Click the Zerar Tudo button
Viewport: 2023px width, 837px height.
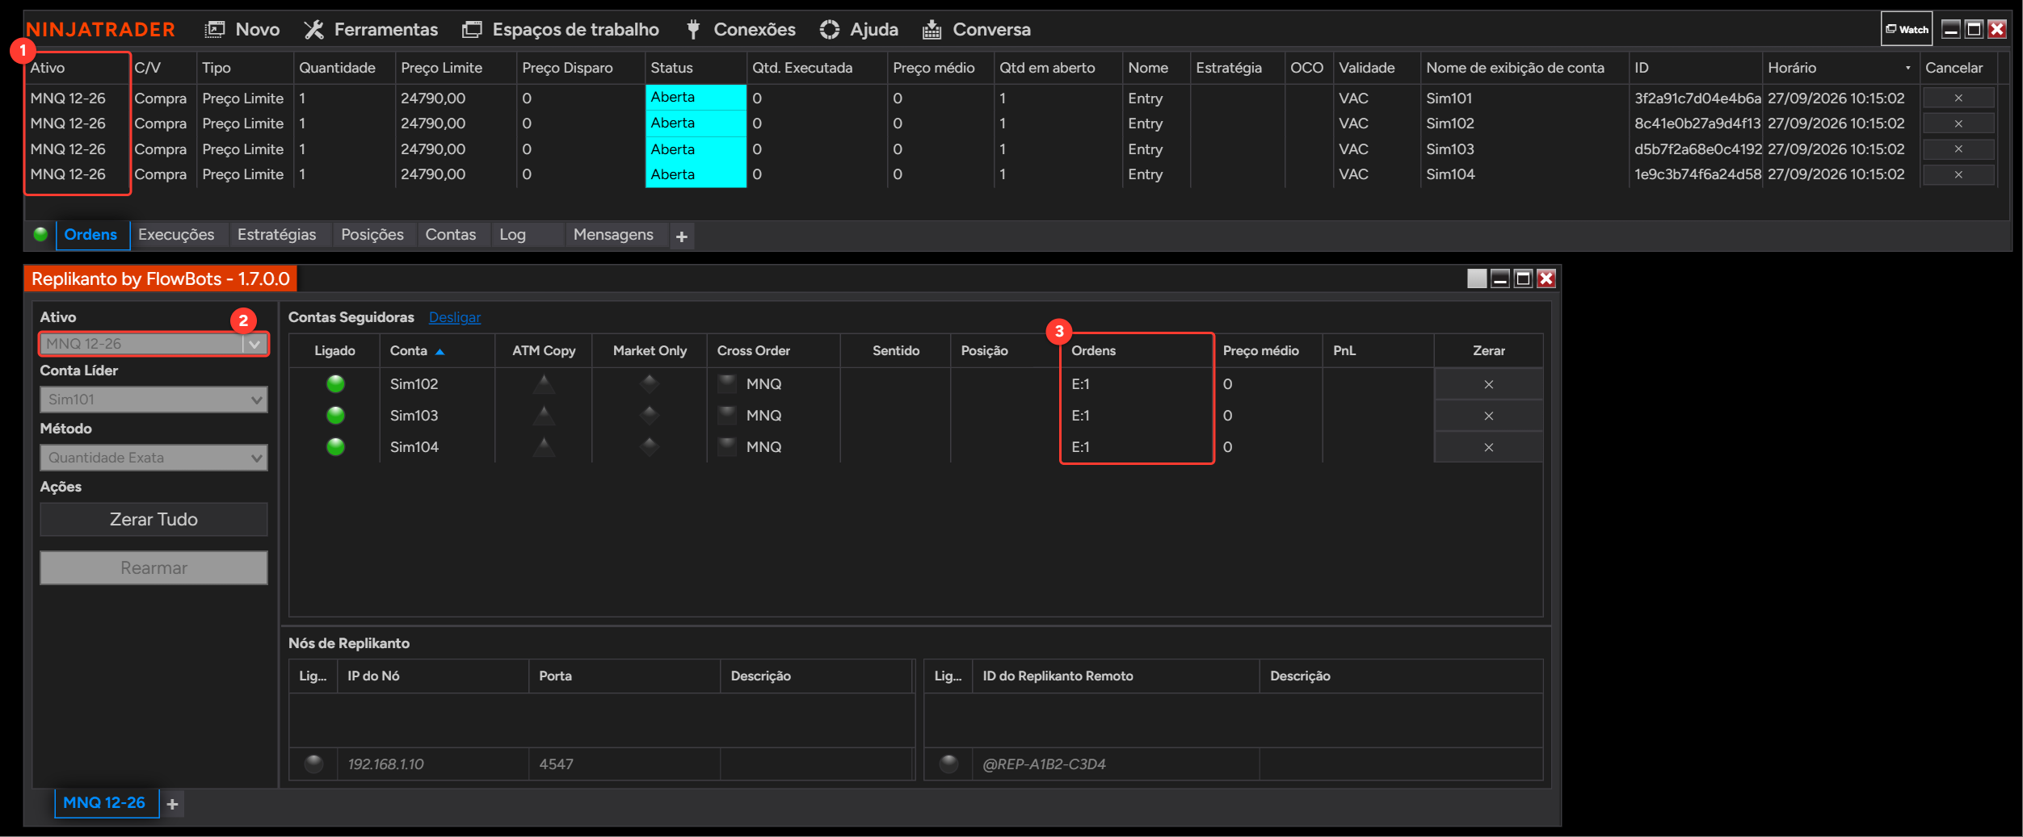(x=154, y=520)
